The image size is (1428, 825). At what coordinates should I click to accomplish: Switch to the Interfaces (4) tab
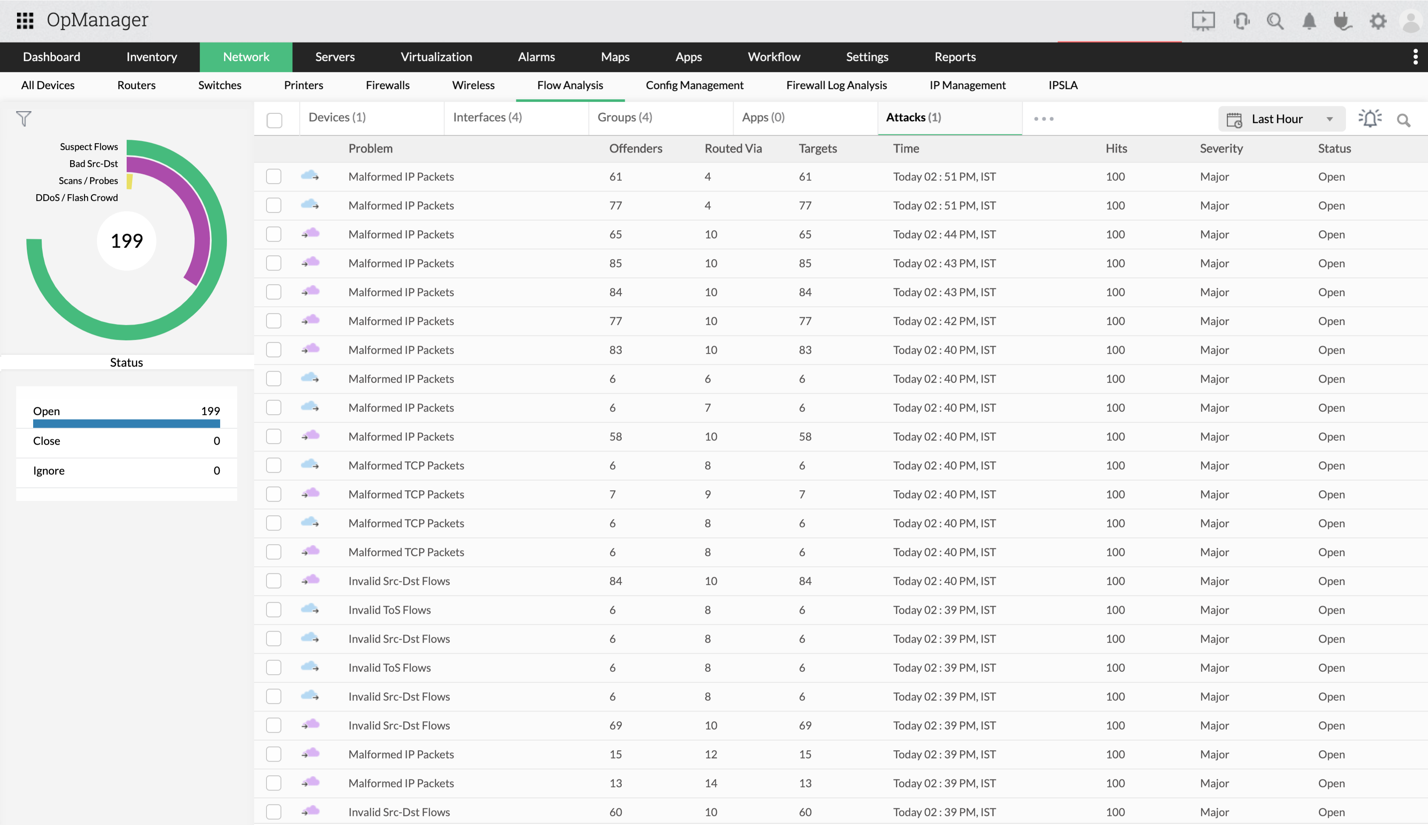(487, 117)
